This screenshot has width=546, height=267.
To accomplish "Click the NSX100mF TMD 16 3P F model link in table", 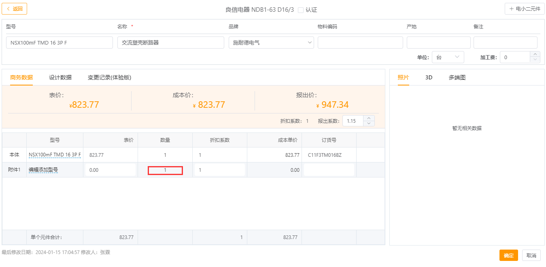I will tap(55, 155).
